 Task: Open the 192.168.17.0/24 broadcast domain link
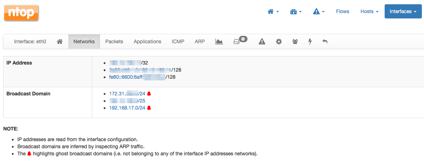127,108
